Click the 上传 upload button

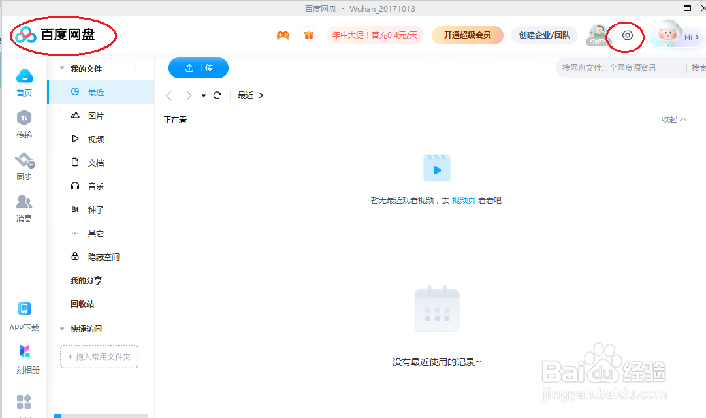pos(199,68)
